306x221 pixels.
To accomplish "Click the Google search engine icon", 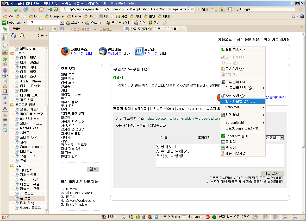I will [x=230, y=9].
